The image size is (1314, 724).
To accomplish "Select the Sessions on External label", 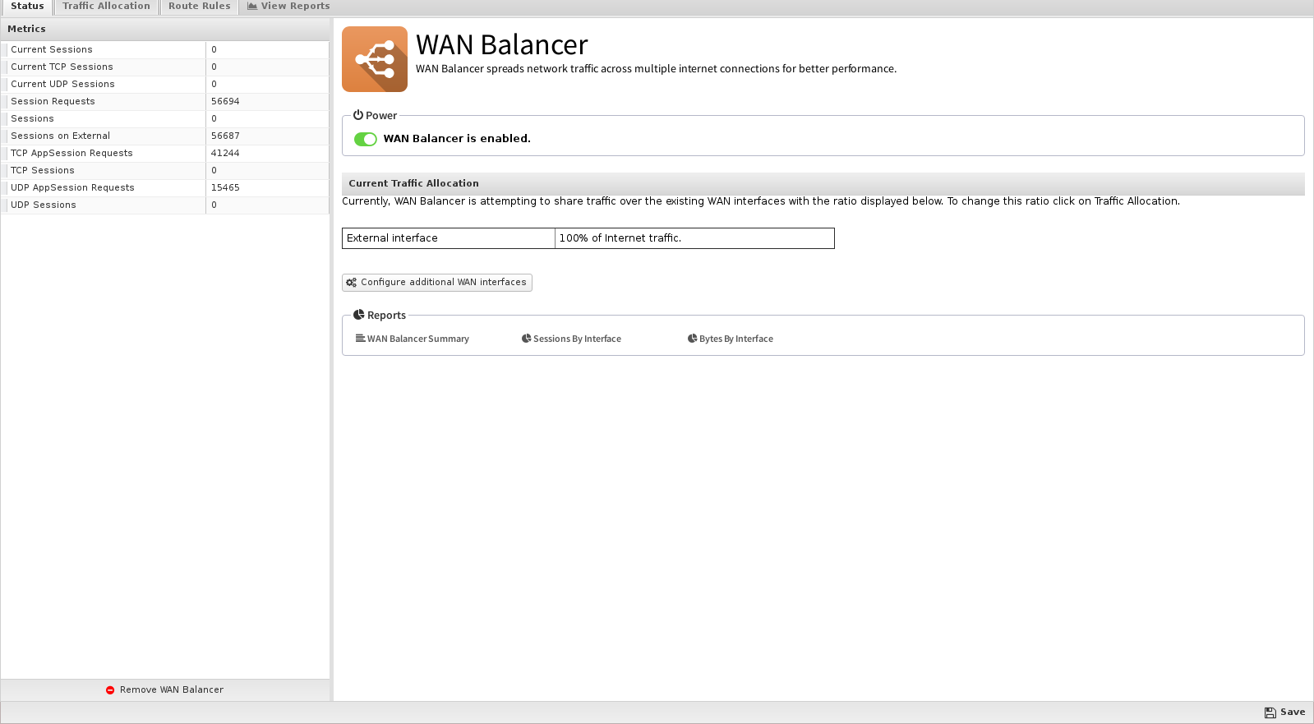I will 60,136.
